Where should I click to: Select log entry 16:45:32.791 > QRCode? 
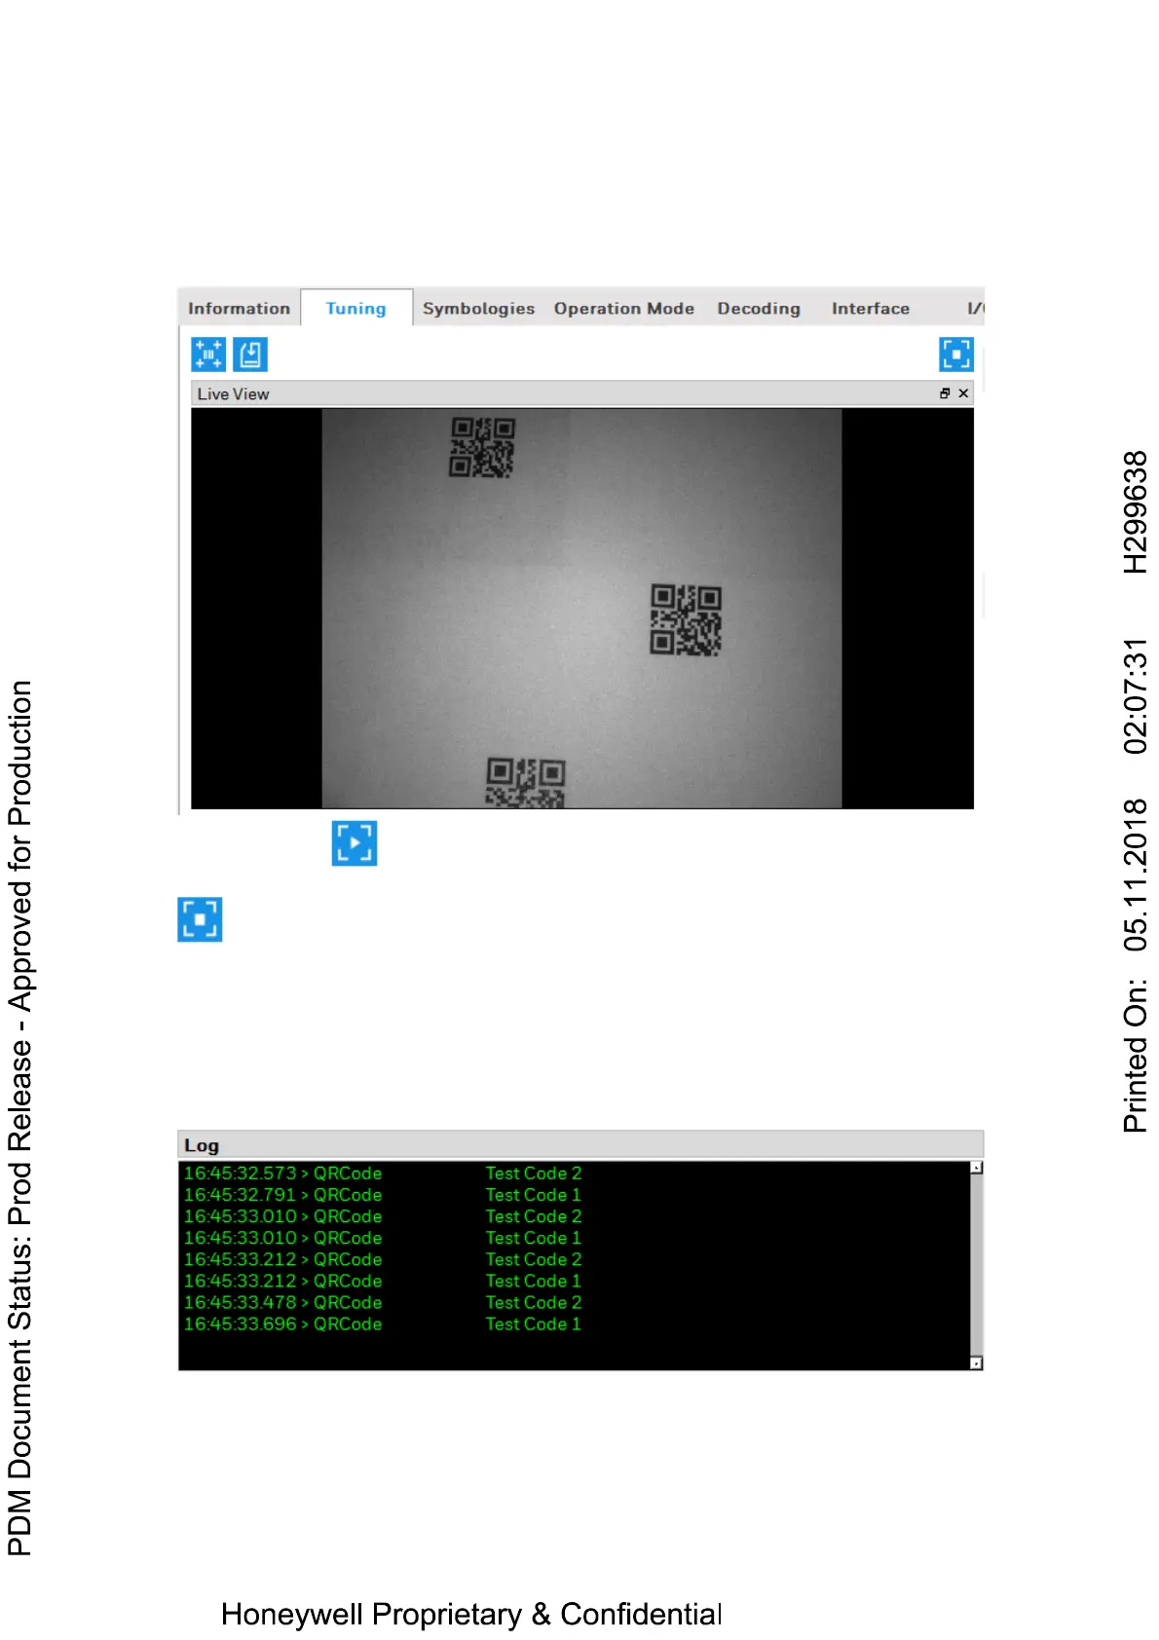pos(282,1195)
